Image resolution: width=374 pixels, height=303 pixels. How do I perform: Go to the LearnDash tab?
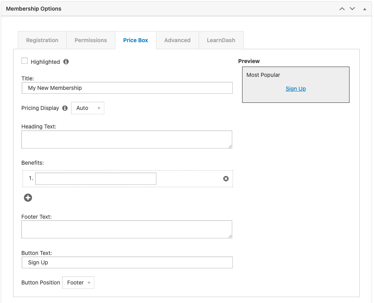click(x=221, y=40)
